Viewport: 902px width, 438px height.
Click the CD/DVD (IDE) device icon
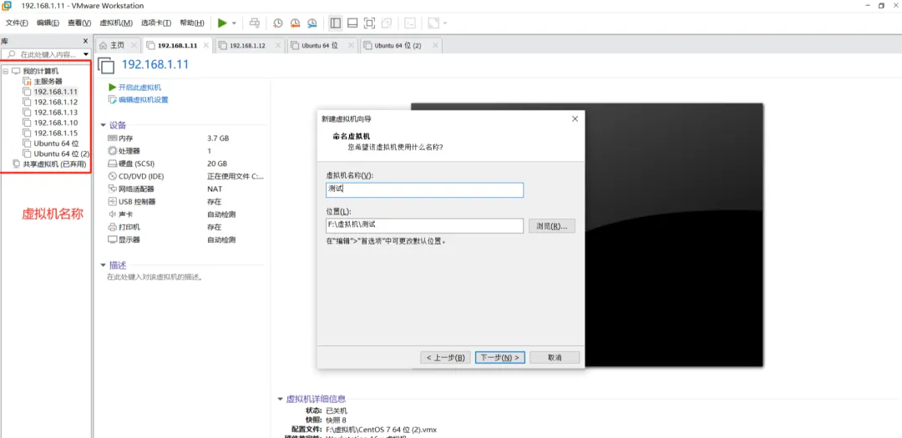point(112,176)
